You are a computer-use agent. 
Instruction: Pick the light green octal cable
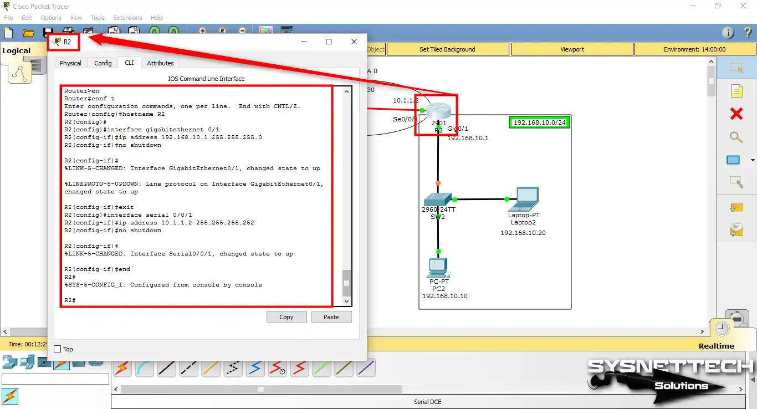click(x=321, y=367)
